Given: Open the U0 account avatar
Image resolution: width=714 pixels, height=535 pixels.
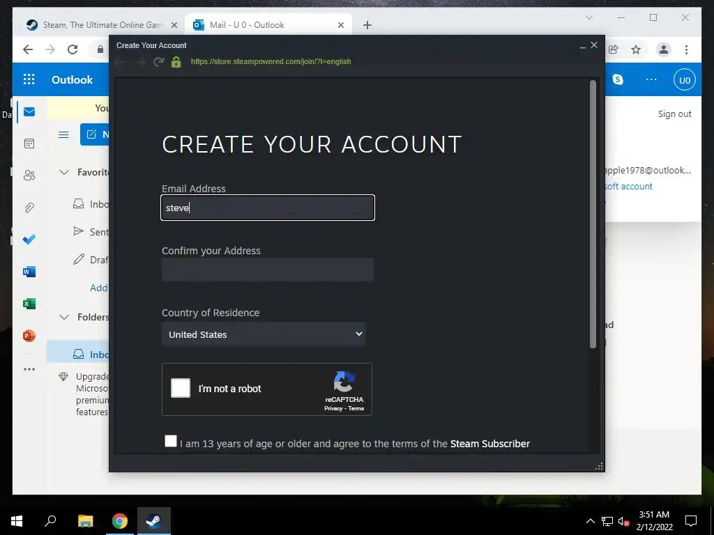Looking at the screenshot, I should click(685, 80).
